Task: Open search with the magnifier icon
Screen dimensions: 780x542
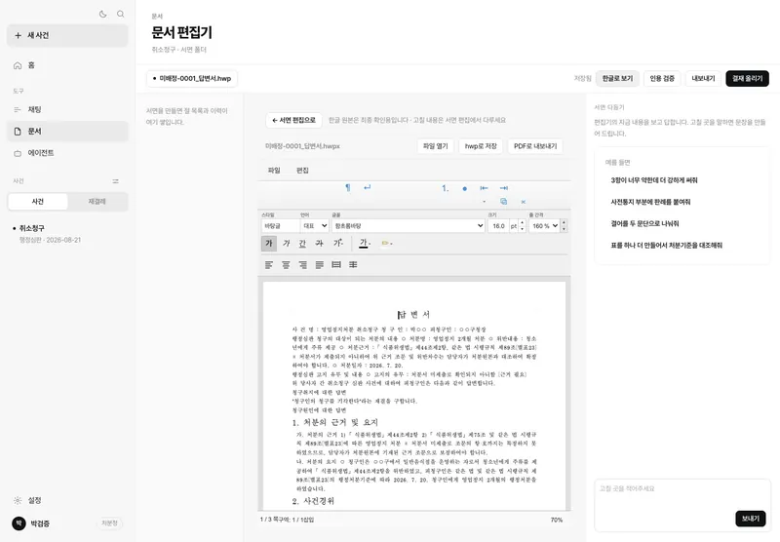Action: 120,14
